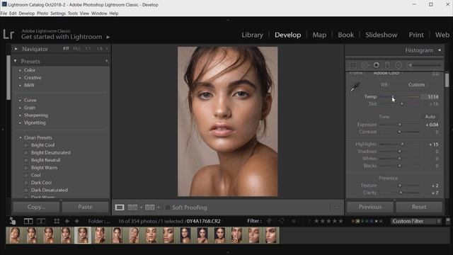Click the Photoshop Lightroom title bar icon
Viewport: 453px width, 255px height.
click(4, 4)
